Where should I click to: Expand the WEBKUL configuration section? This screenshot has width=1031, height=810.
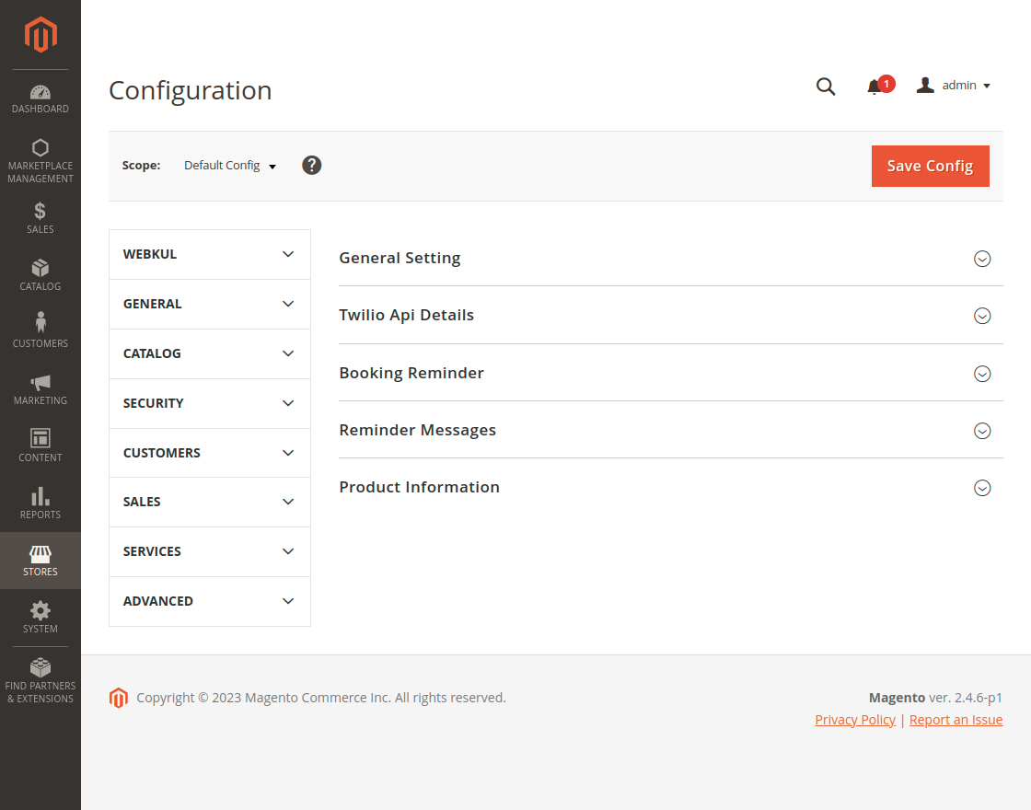pyautogui.click(x=209, y=253)
